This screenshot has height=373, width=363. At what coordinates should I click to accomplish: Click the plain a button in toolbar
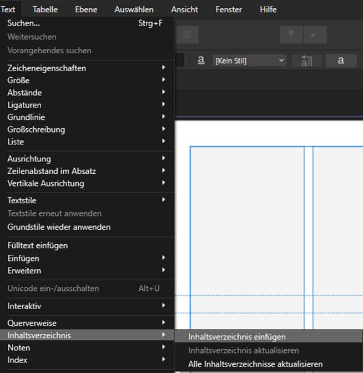(x=341, y=61)
